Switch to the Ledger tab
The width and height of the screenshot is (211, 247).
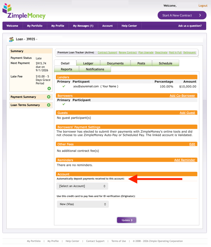pos(88,63)
